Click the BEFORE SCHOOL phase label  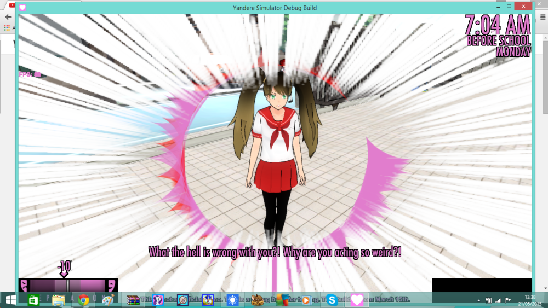(x=499, y=40)
